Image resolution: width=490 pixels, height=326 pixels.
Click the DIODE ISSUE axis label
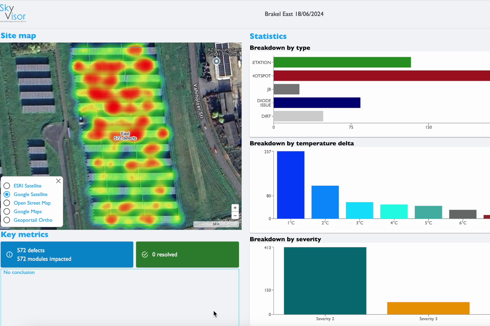(x=264, y=103)
